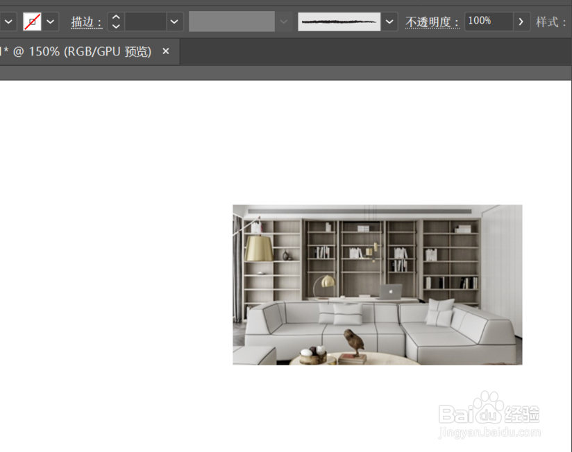Open the brush definition dropdown arrow
The image size is (572, 452).
click(389, 22)
